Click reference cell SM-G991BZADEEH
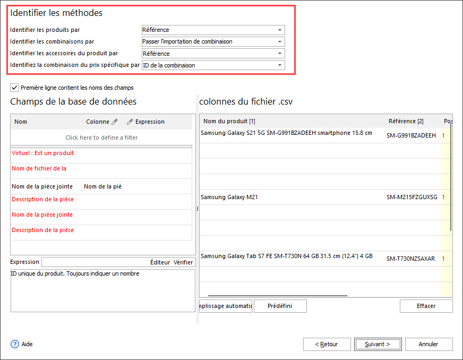The image size is (463, 360). click(x=411, y=135)
